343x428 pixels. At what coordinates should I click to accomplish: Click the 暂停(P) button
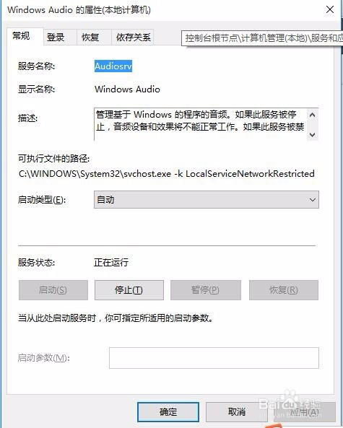(x=206, y=290)
